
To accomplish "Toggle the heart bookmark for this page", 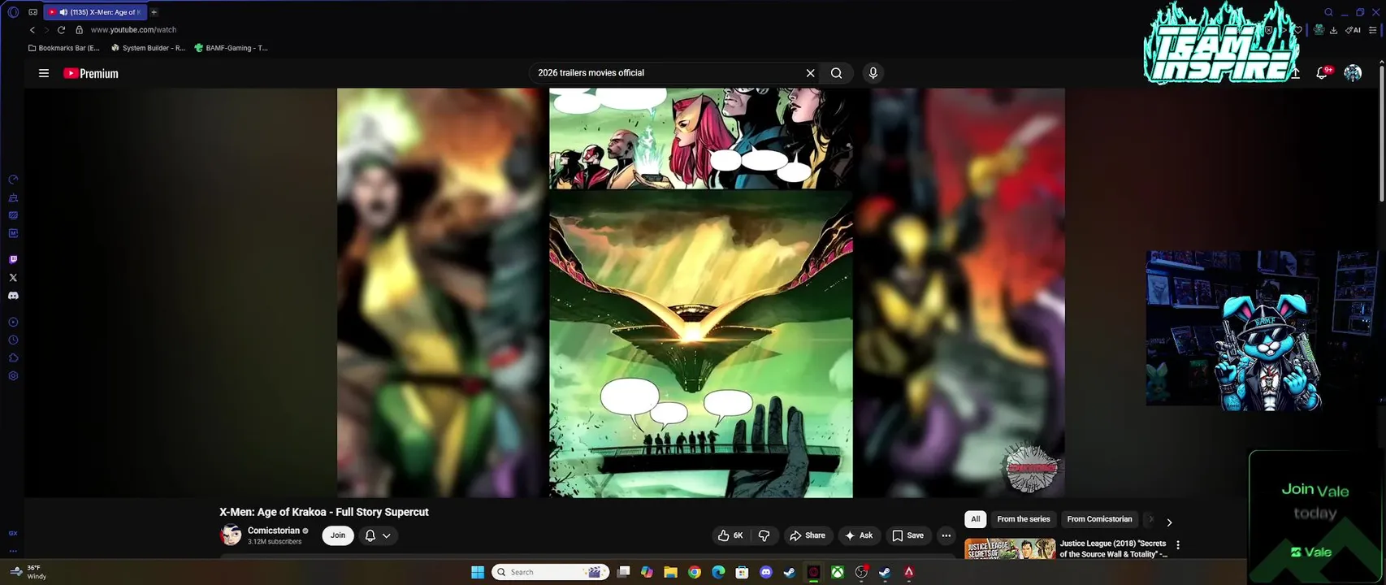I will (1298, 30).
